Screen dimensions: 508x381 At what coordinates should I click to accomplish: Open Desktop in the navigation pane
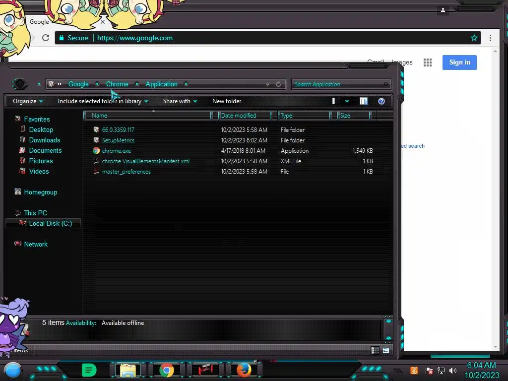[x=41, y=129]
